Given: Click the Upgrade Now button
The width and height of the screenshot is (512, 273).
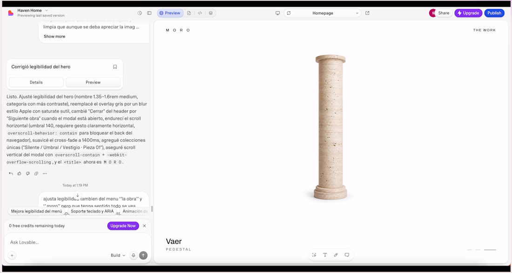Looking at the screenshot, I should (123, 226).
